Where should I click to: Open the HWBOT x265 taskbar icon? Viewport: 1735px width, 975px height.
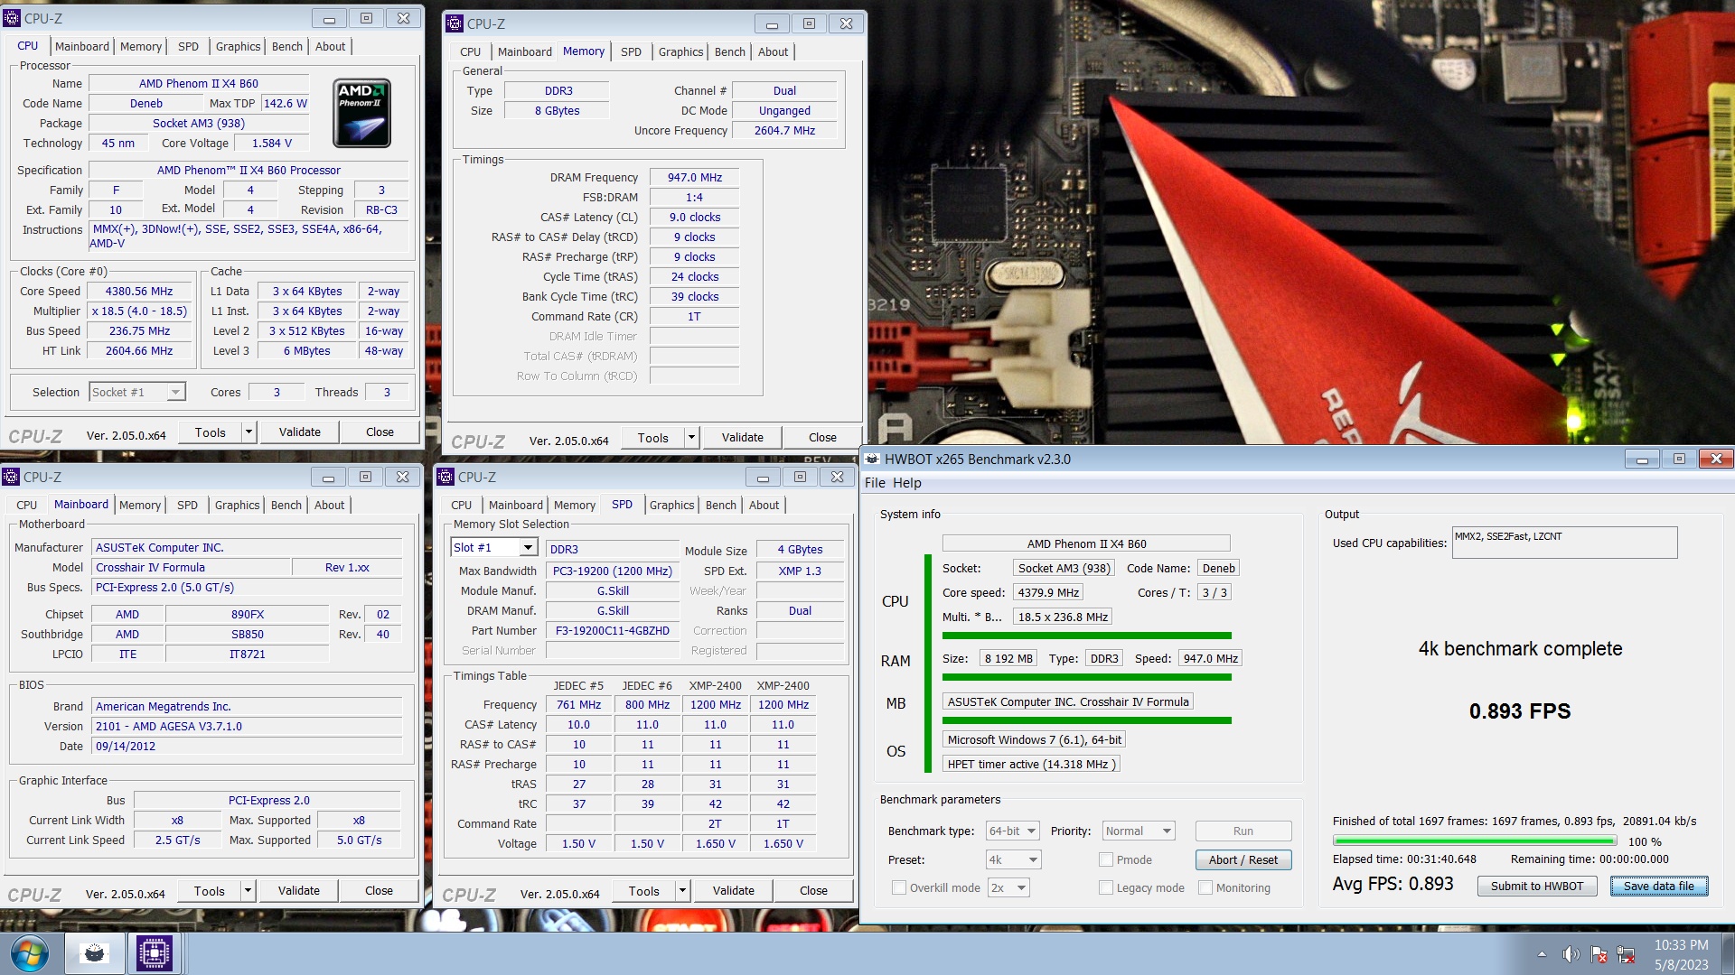pyautogui.click(x=94, y=953)
